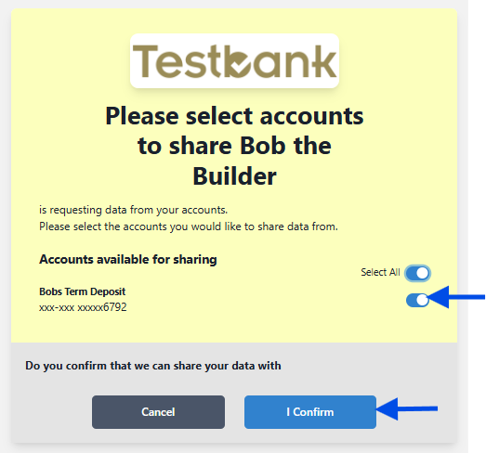Screen dimensions: 486x453
Task: Click the I Confirm button
Action: click(310, 412)
